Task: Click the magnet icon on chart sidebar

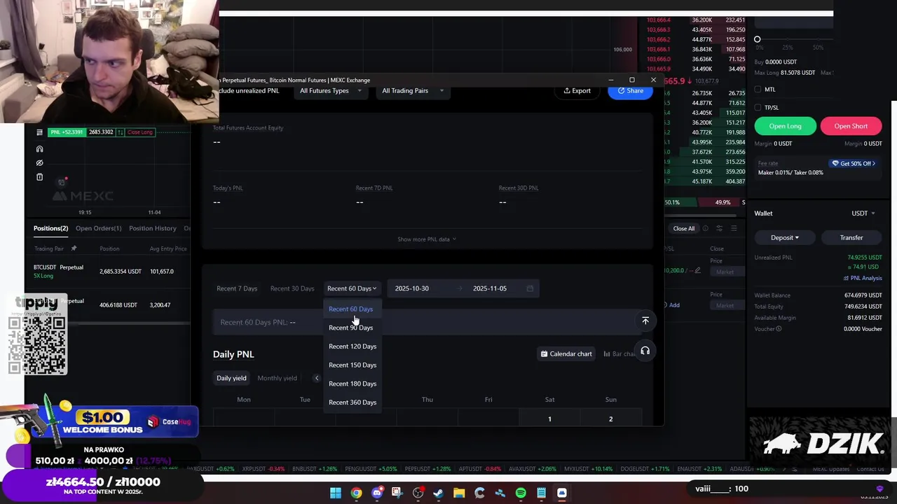Action: 39,149
